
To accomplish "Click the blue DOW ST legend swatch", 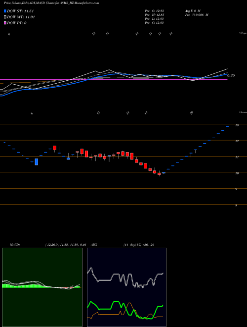I will pyautogui.click(x=5, y=11).
